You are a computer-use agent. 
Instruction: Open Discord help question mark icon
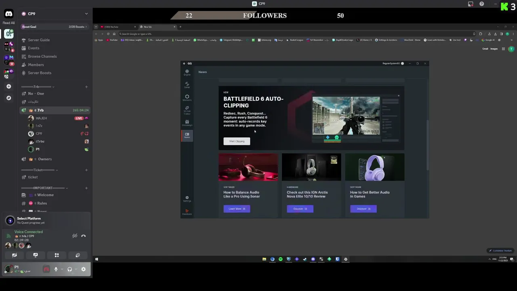click(481, 4)
